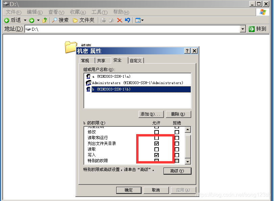Click permissions list scroll down arrow

coord(188,161)
